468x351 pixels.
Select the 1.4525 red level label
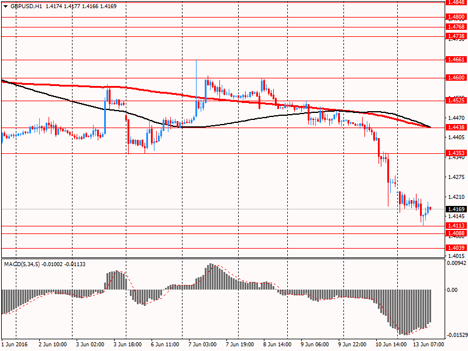click(456, 101)
